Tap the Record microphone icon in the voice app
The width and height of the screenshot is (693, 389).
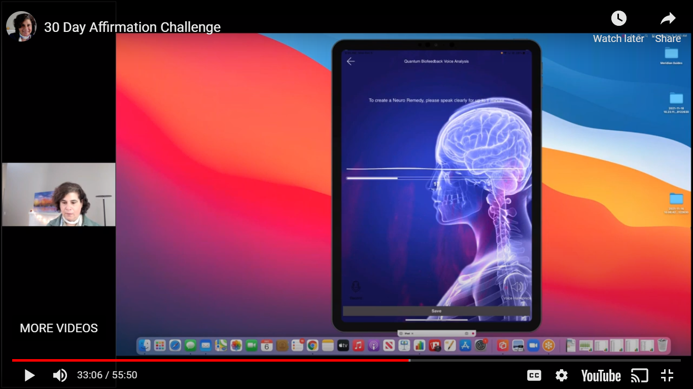pos(355,287)
